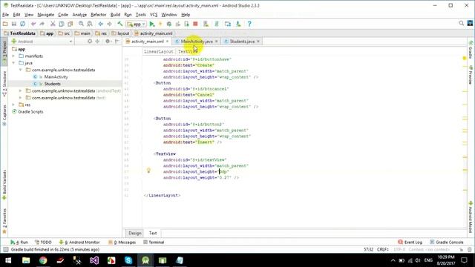Image resolution: width=475 pixels, height=267 pixels.
Task: Click the yellow intention lightbulb
Action: pyautogui.click(x=148, y=171)
